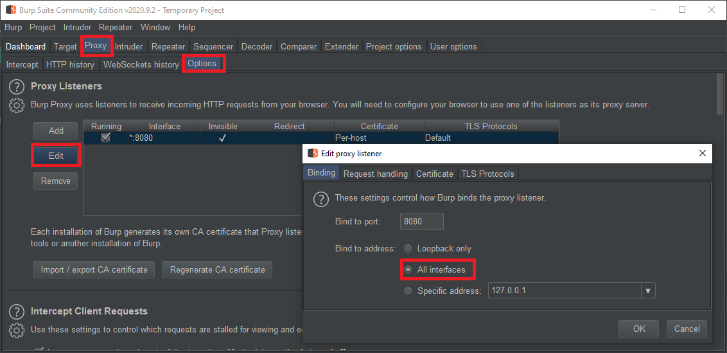Viewport: 727px width, 353px height.
Task: Select the All interfaces radio button
Action: pyautogui.click(x=408, y=269)
